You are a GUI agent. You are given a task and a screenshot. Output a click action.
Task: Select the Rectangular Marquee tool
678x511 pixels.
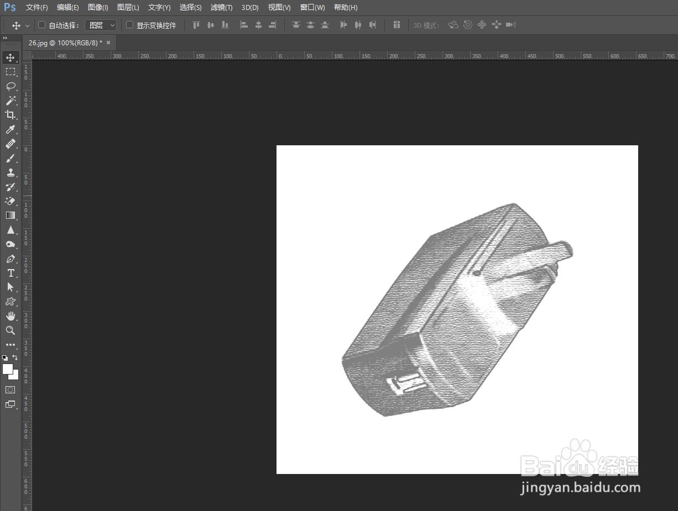coord(11,72)
